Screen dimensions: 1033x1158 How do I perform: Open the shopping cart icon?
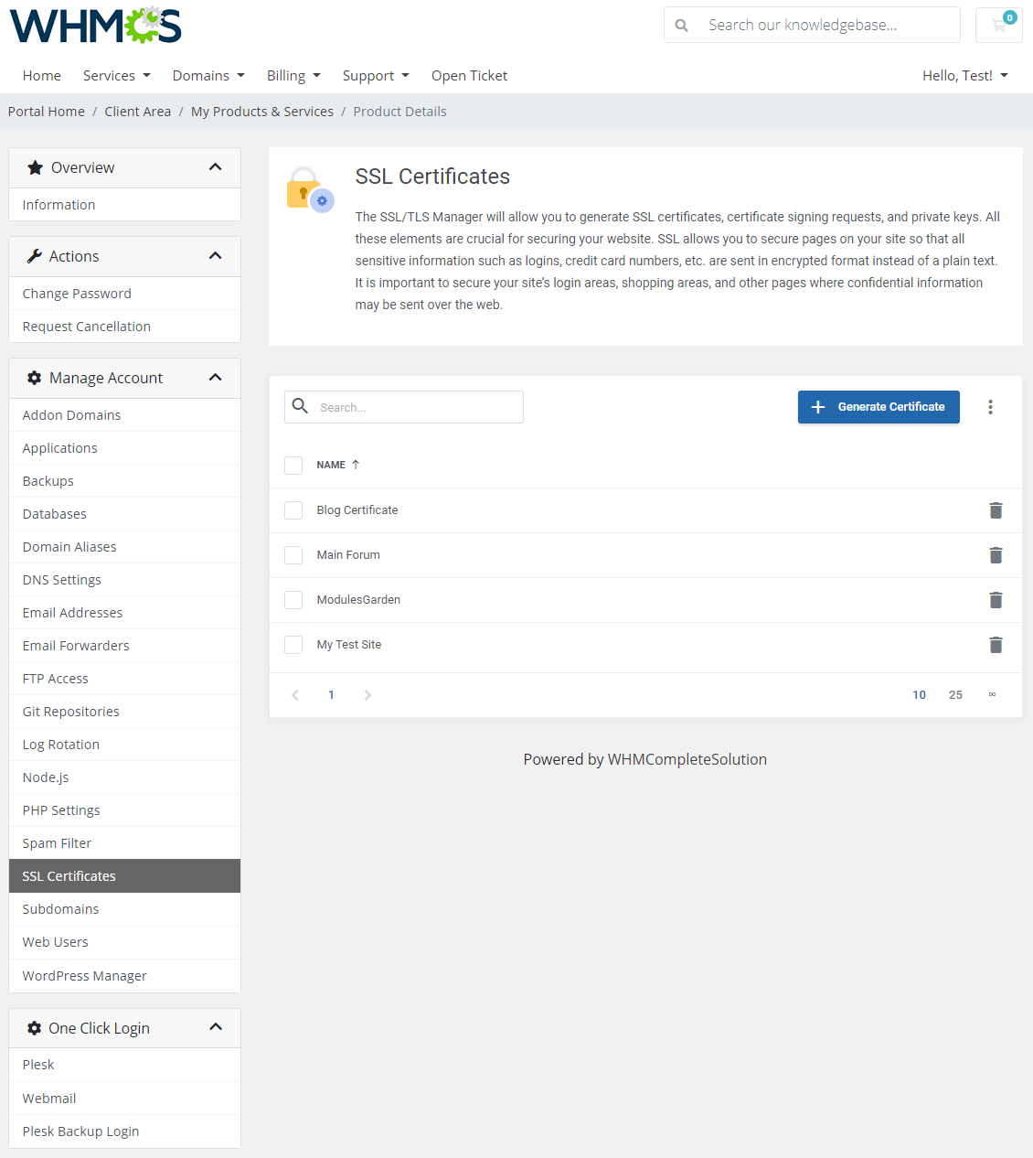pyautogui.click(x=998, y=25)
